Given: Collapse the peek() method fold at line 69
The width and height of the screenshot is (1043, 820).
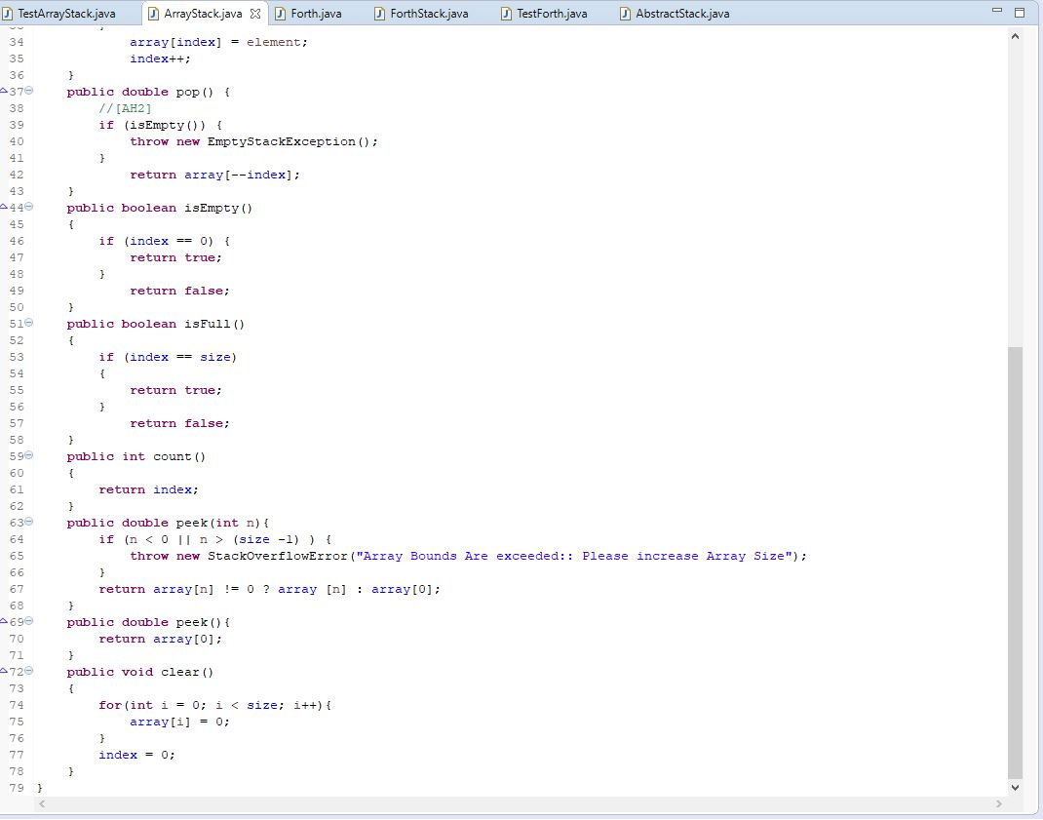Looking at the screenshot, I should point(28,621).
